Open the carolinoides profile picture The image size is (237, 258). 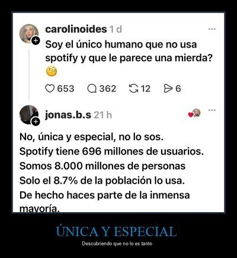29,34
